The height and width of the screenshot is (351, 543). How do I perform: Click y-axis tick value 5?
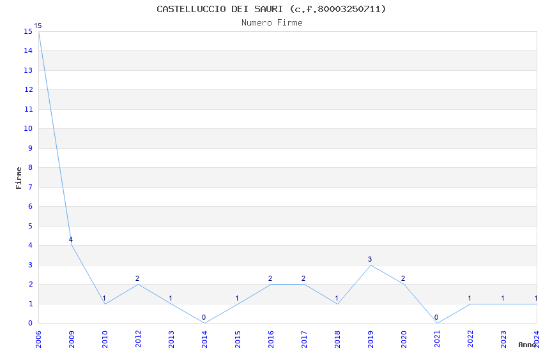click(x=31, y=226)
